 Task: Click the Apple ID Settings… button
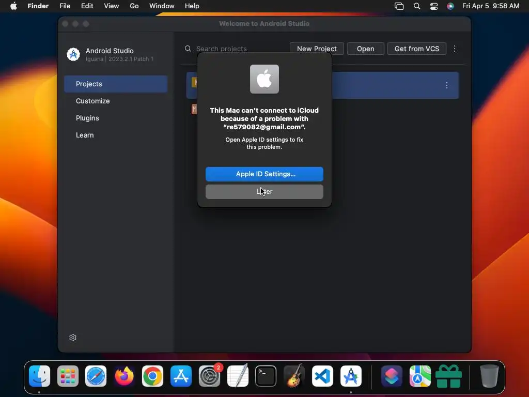point(264,174)
